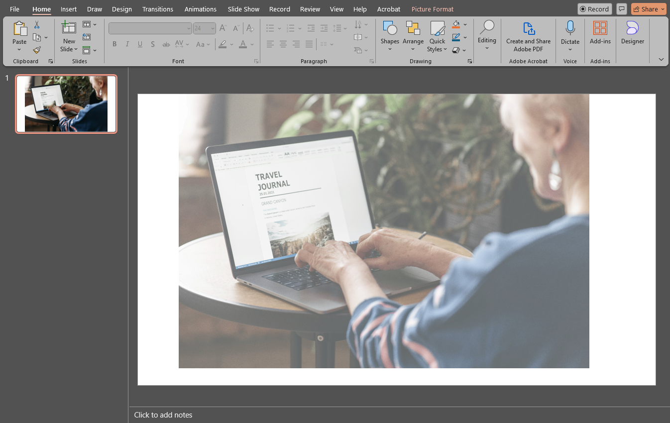Open the font size 24 dropdown

coord(213,28)
